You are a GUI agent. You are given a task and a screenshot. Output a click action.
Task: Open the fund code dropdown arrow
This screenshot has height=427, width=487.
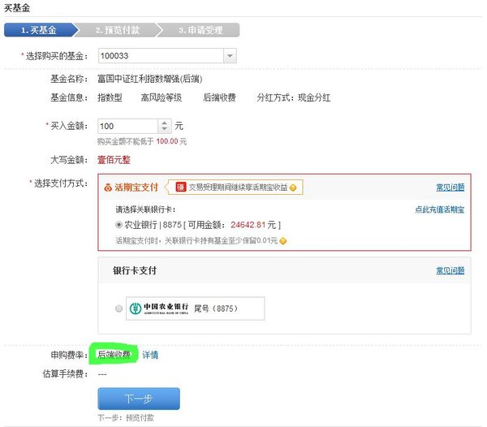[x=230, y=56]
